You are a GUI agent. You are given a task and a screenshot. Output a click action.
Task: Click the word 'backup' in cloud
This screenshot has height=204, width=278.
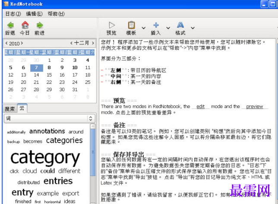click(x=13, y=142)
